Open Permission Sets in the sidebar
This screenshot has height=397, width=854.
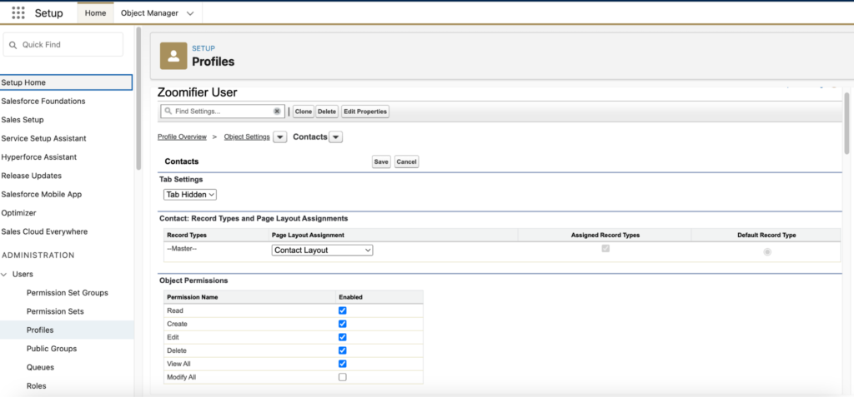(55, 311)
